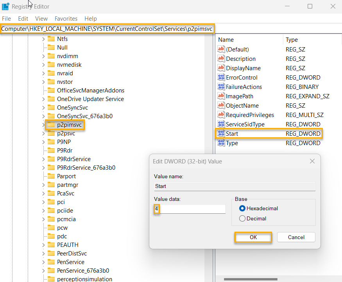Select the FailureActions binary value icon
The image size is (342, 282).
(x=221, y=87)
